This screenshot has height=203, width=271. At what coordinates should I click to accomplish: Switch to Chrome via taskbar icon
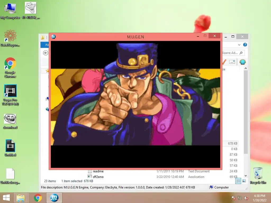click(x=38, y=198)
